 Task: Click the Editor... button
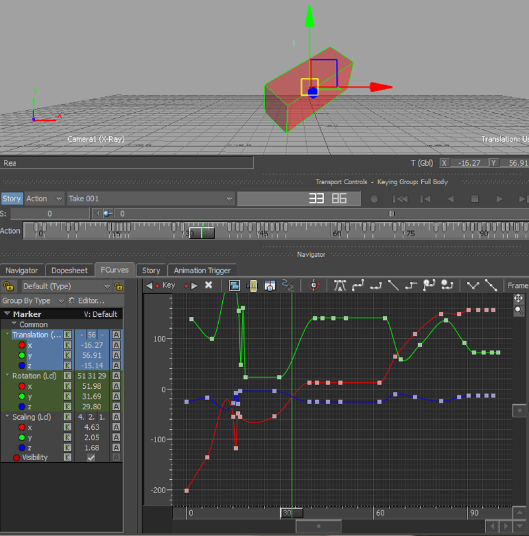coord(91,300)
